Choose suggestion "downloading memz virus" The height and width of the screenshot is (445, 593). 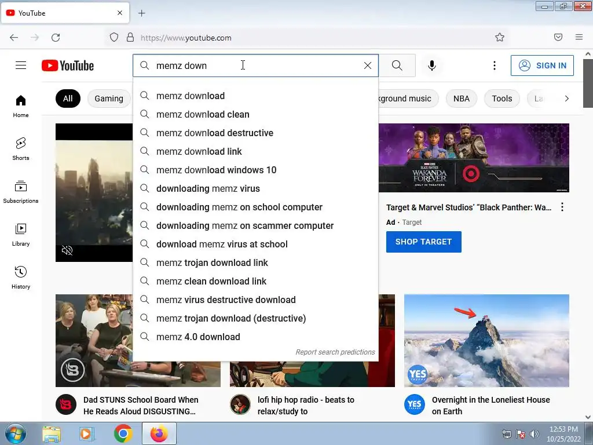pos(255,188)
